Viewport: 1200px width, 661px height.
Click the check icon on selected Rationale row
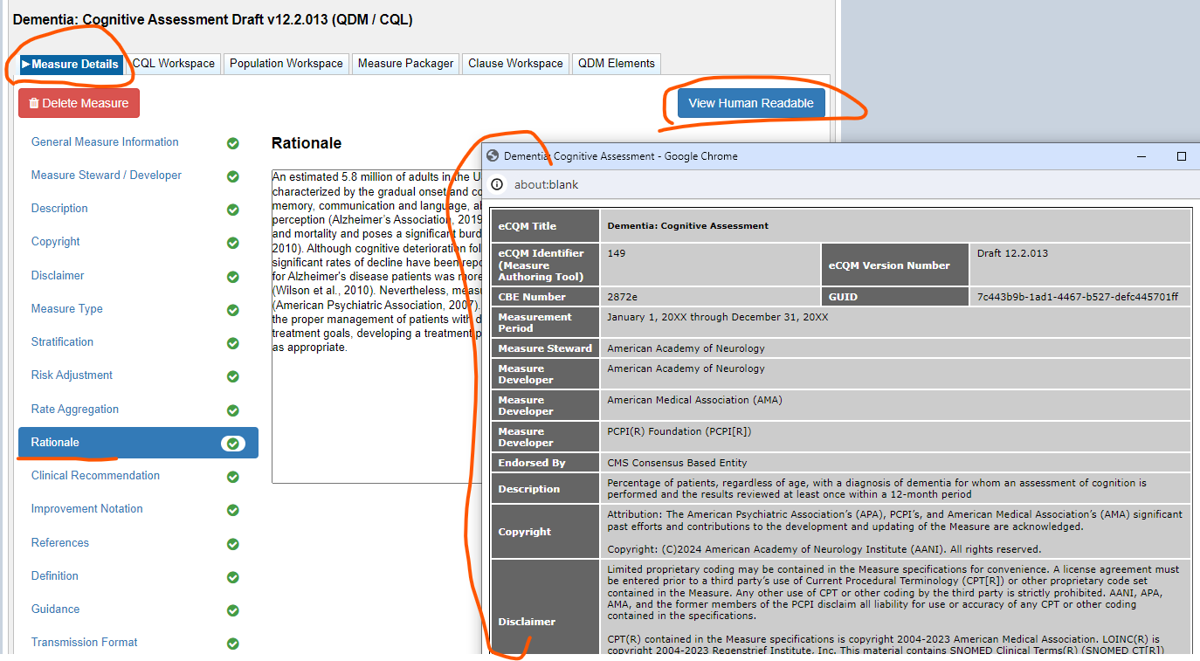[232, 444]
